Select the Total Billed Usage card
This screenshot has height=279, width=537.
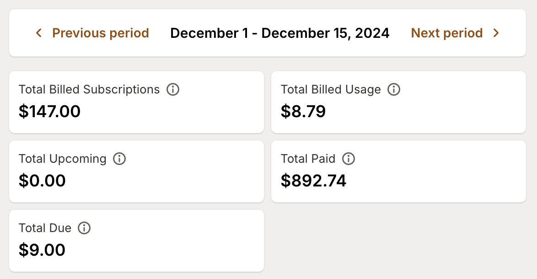[x=398, y=101]
